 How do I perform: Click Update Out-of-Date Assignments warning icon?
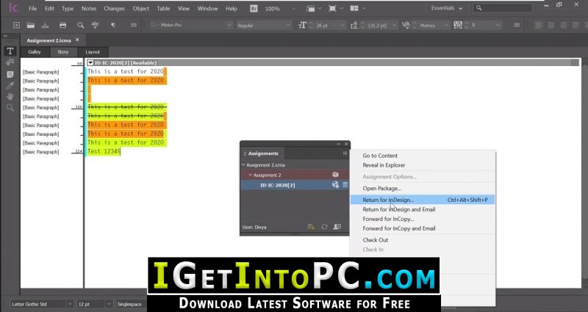311,227
